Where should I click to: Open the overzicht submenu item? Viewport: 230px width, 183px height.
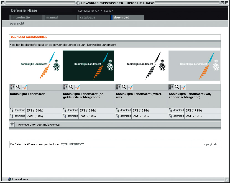pyautogui.click(x=17, y=23)
